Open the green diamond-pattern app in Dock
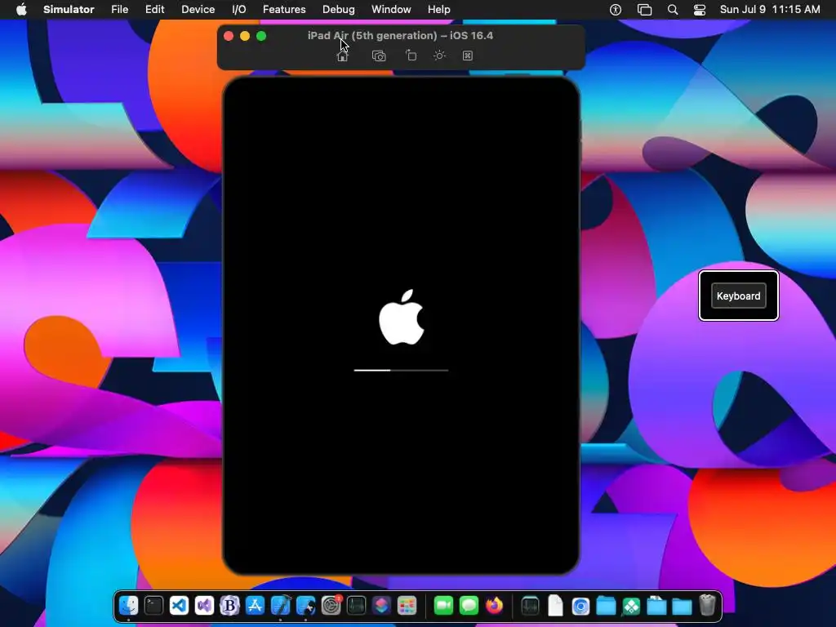This screenshot has height=627, width=836. [x=631, y=606]
